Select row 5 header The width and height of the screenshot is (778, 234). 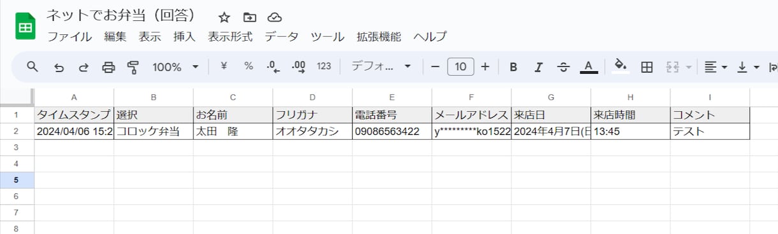(x=17, y=180)
